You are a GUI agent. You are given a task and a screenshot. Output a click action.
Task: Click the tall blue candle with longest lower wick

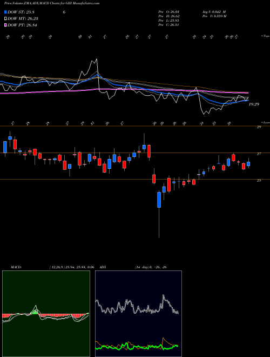(x=159, y=200)
